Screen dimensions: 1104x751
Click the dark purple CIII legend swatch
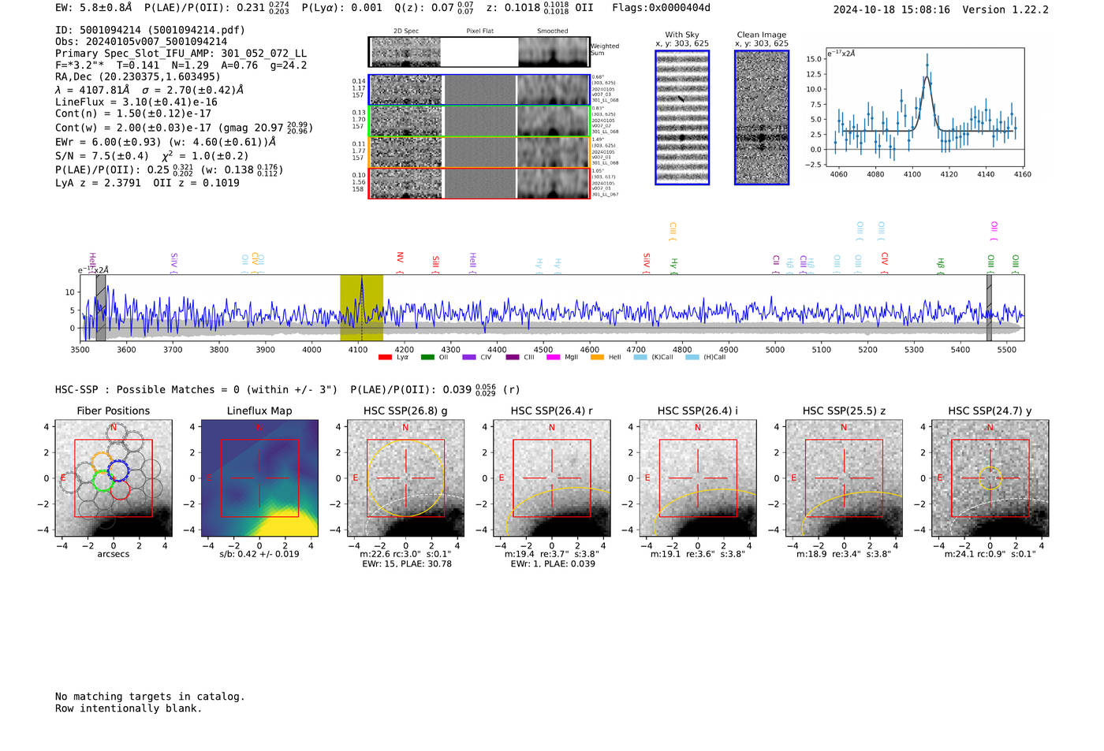pyautogui.click(x=513, y=357)
